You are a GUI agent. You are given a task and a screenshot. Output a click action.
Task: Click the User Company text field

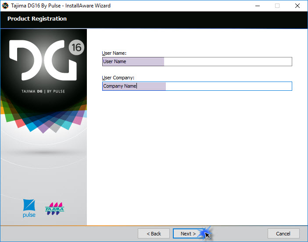point(197,86)
